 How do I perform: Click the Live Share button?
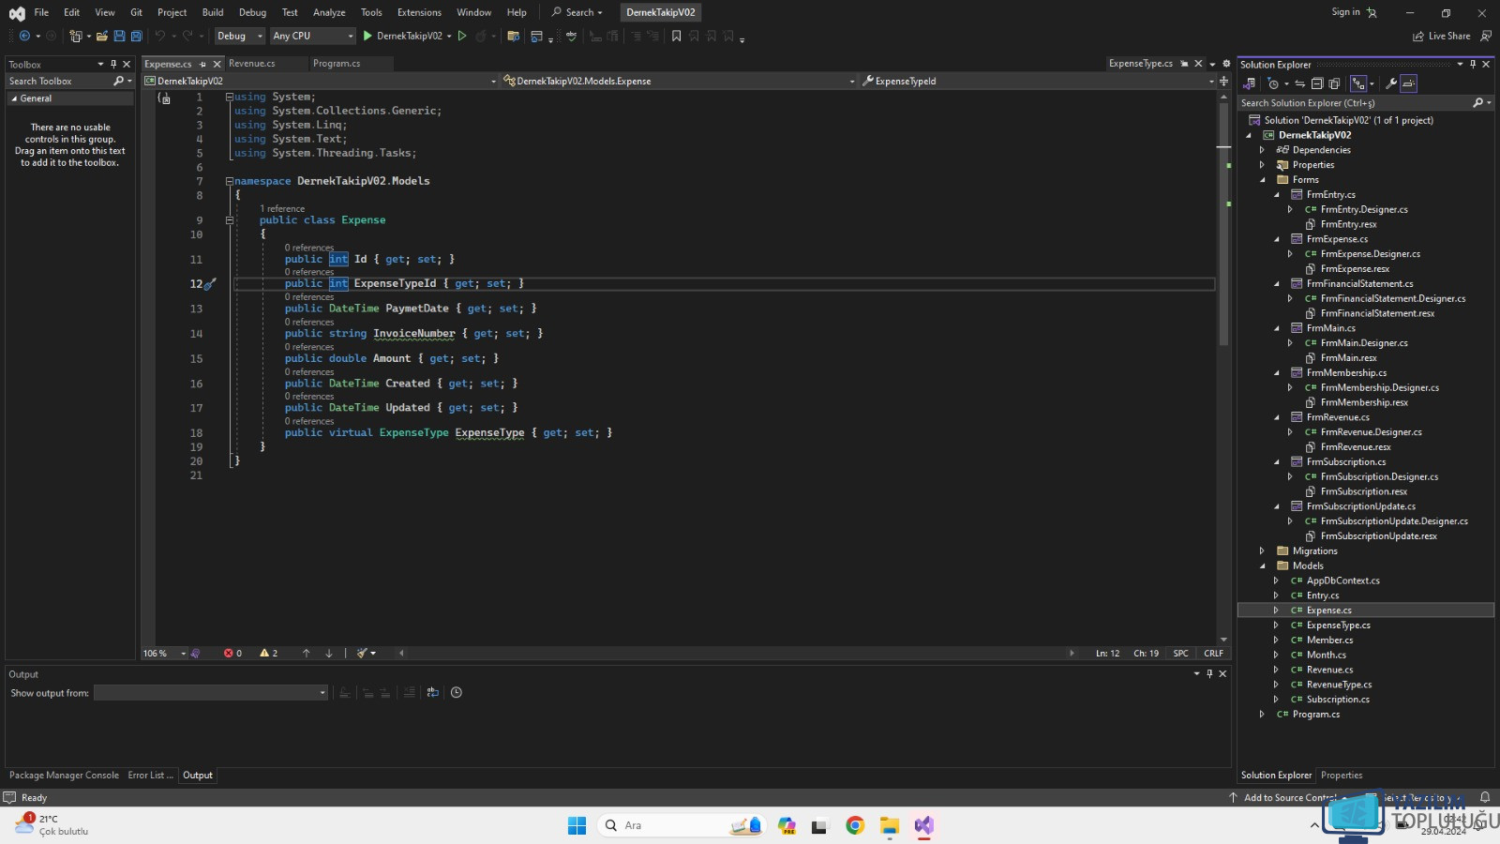click(x=1442, y=36)
